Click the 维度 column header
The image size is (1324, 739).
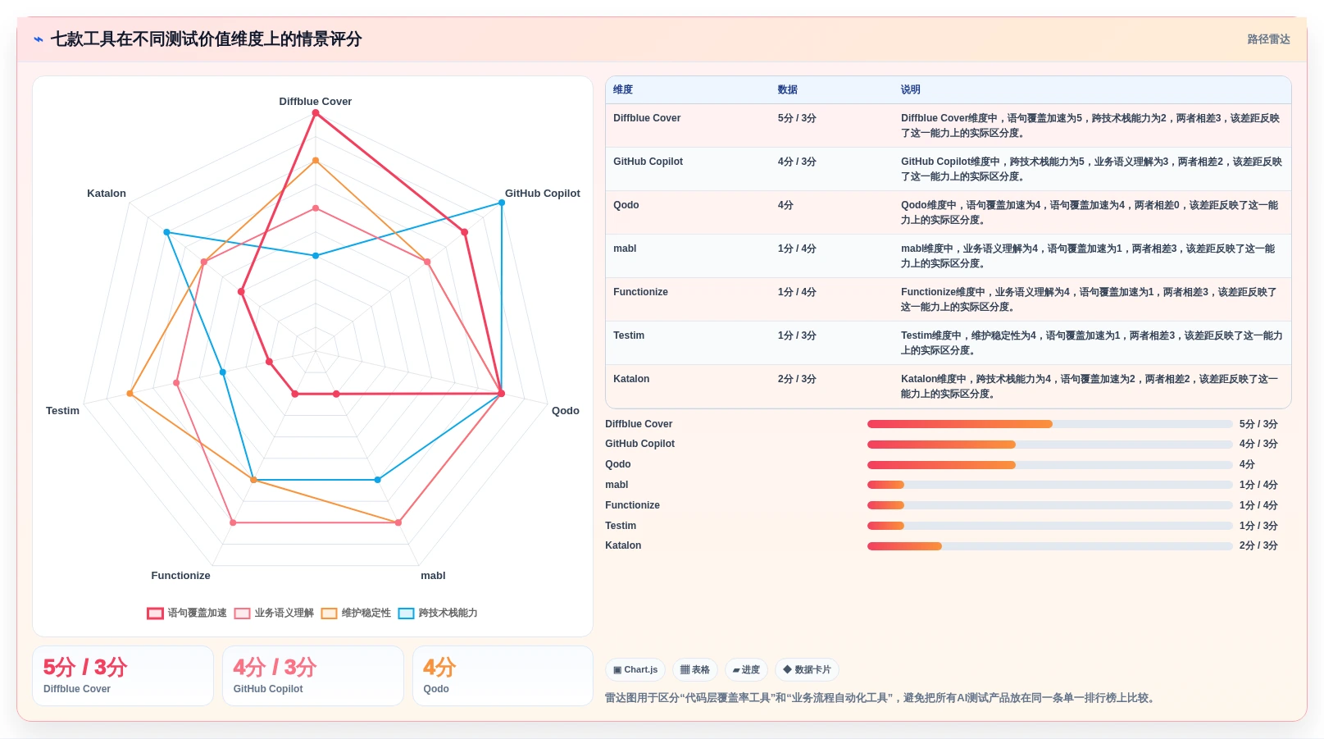[623, 89]
